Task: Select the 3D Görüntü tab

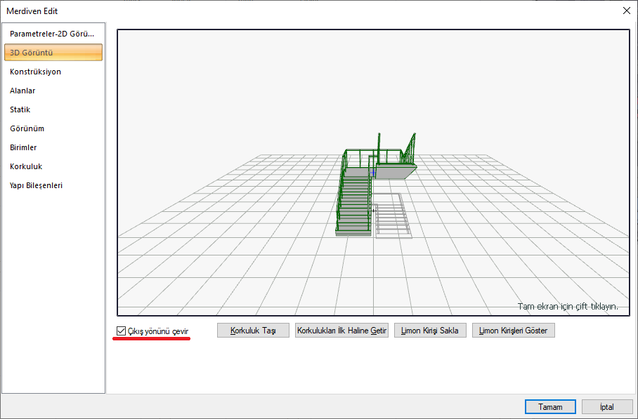Action: [53, 53]
